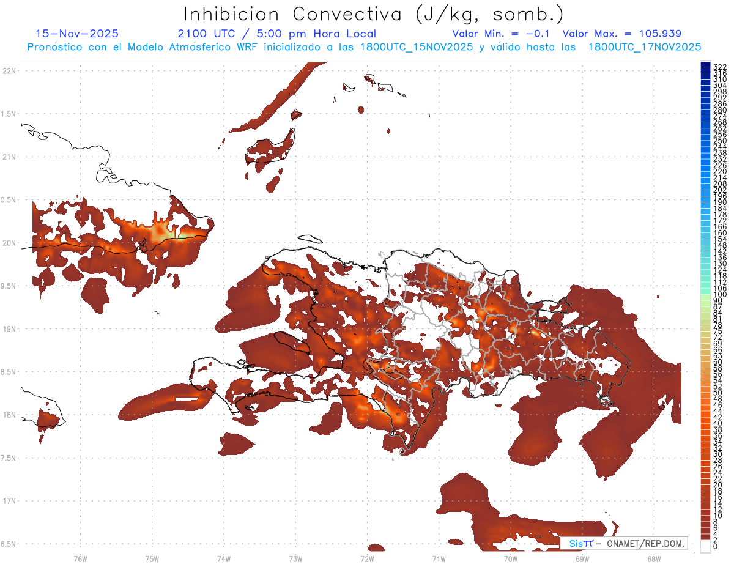Image resolution: width=734 pixels, height=567 pixels.
Task: Click the '20N' latitude label
Action: (x=9, y=243)
